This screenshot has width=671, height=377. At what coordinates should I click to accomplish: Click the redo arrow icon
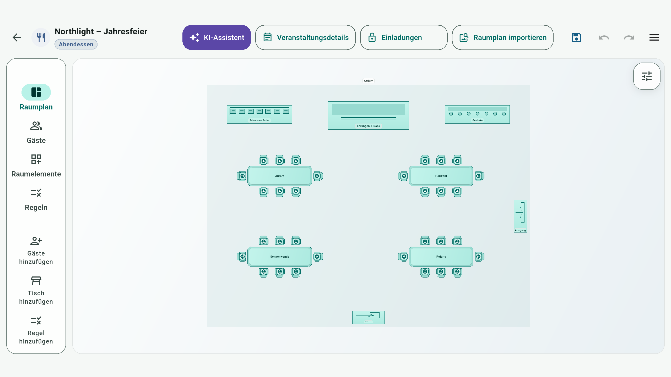[x=629, y=37]
